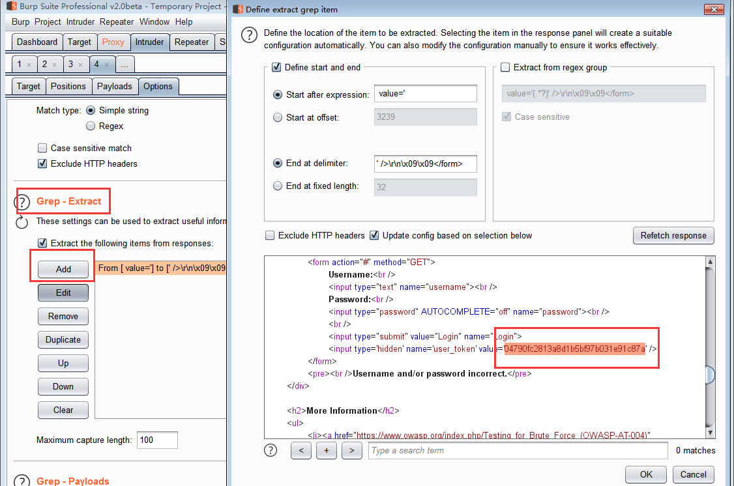
Task: Toggle Extract the following items from responses
Action: click(42, 243)
